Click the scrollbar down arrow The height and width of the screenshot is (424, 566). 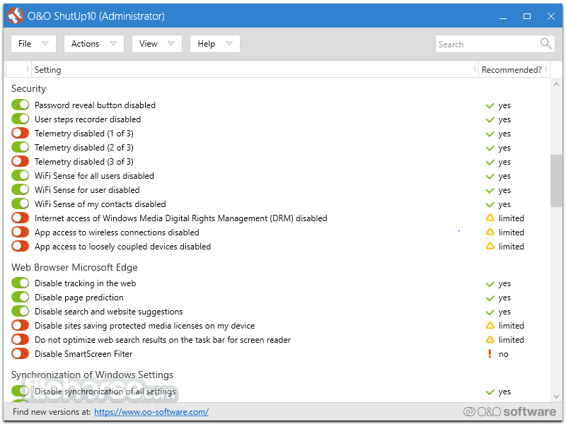tap(556, 396)
